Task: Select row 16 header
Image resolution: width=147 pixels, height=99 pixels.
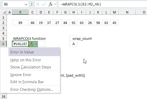Action: [3, 96]
